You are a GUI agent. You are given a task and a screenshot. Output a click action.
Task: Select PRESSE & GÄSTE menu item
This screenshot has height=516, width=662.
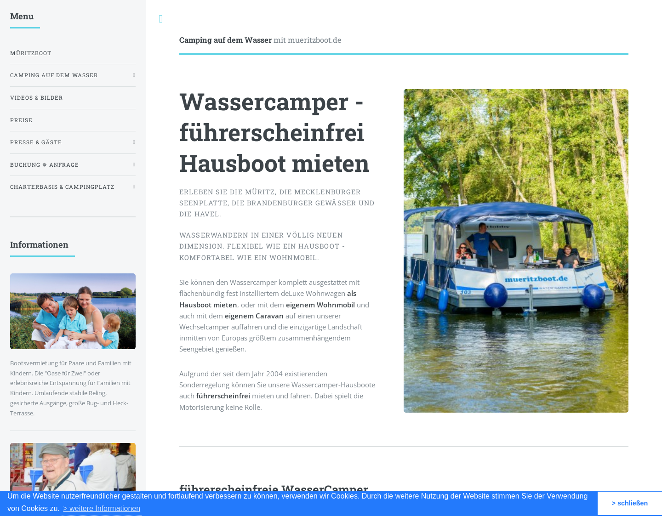pyautogui.click(x=36, y=142)
